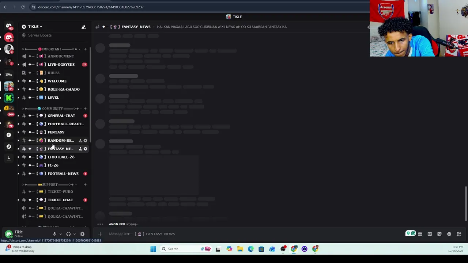Open the server icon with 244 badge
468x263 pixels.
(9, 109)
